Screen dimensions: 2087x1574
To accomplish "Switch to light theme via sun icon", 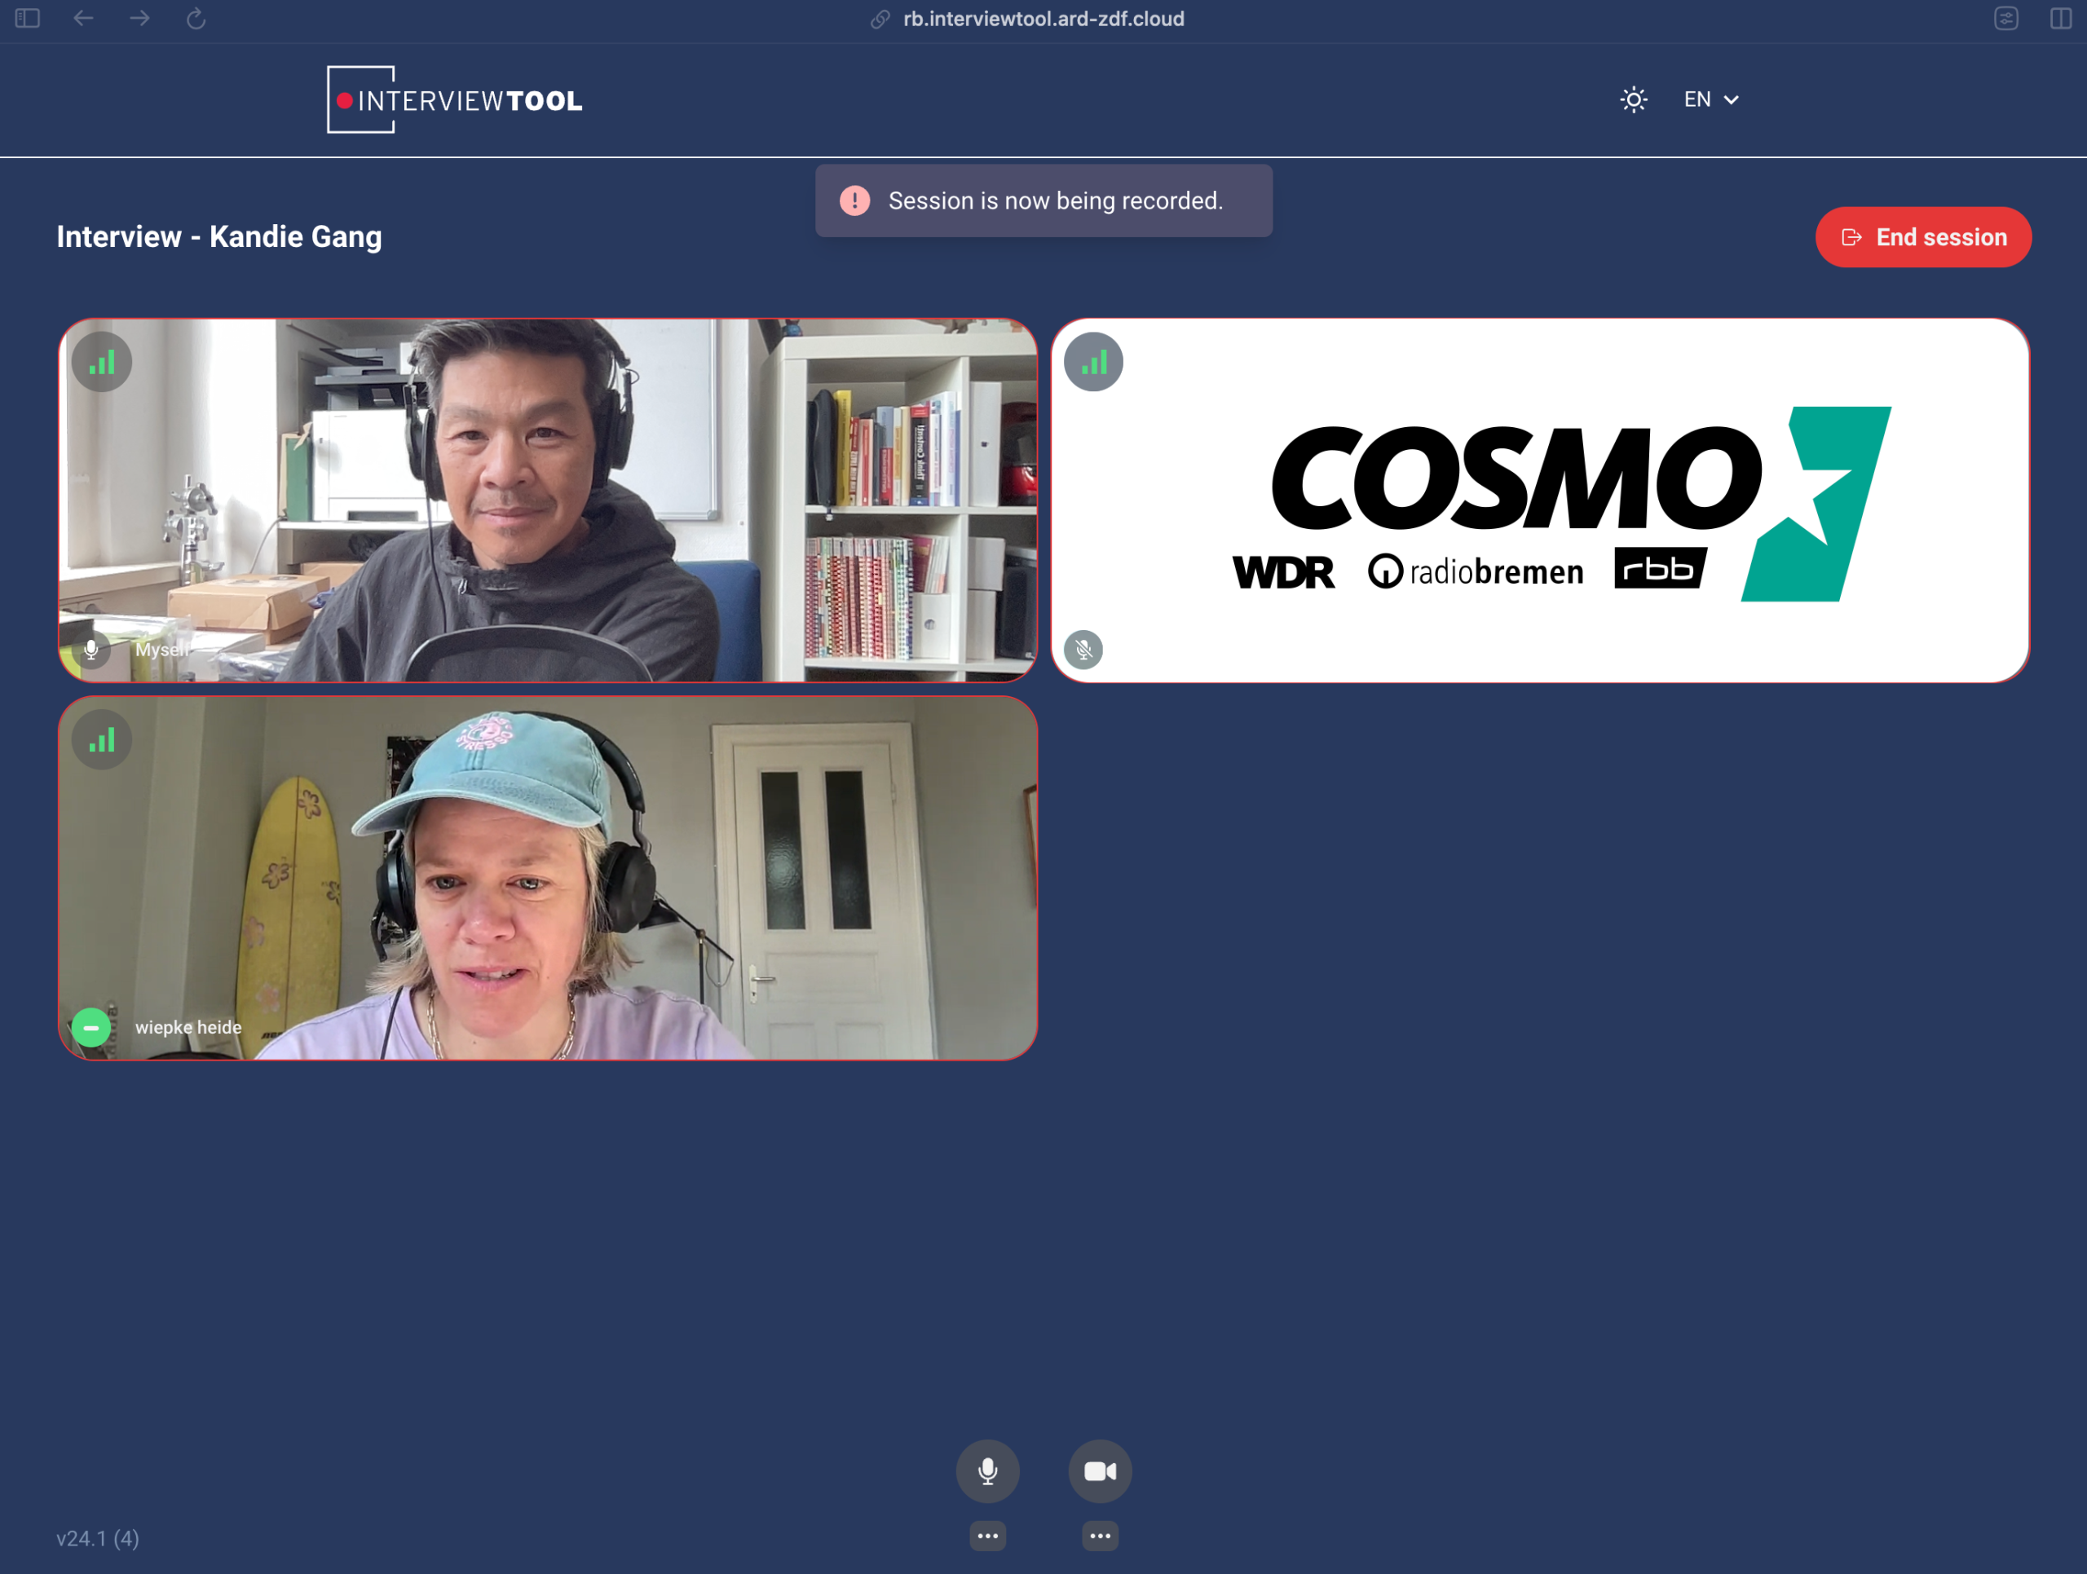I will [1633, 99].
